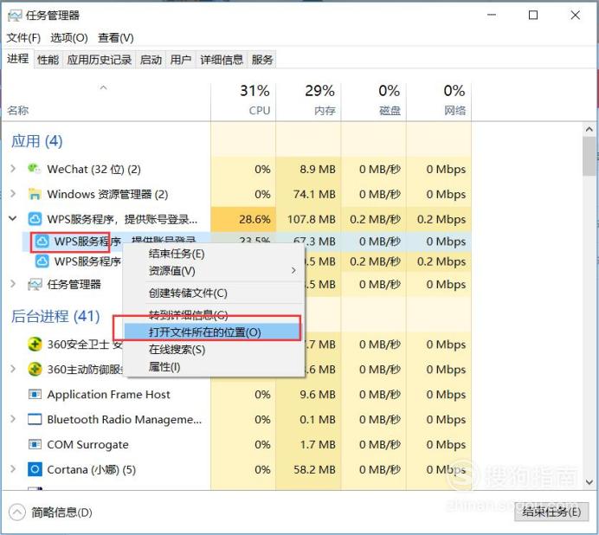Screen dimensions: 599x535
Task: Select the COM Surrogate row name
Action: click(x=88, y=445)
